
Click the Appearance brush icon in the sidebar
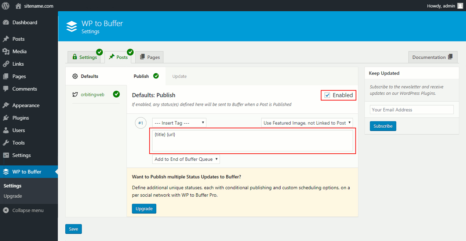click(x=6, y=105)
